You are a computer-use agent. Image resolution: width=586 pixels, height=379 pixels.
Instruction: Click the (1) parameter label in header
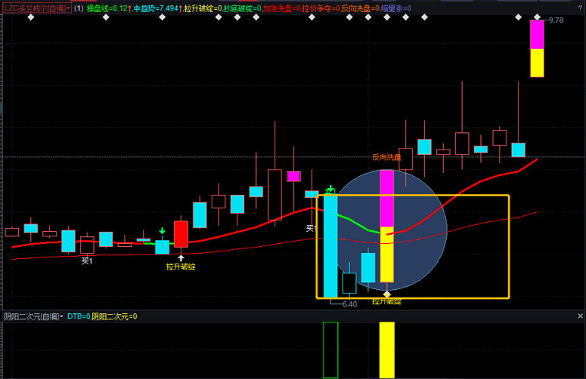coord(79,8)
